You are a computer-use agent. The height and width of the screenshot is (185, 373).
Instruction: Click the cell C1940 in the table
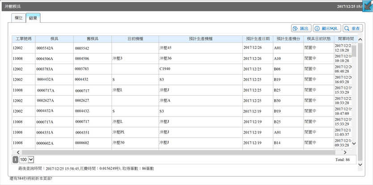(x=165, y=69)
